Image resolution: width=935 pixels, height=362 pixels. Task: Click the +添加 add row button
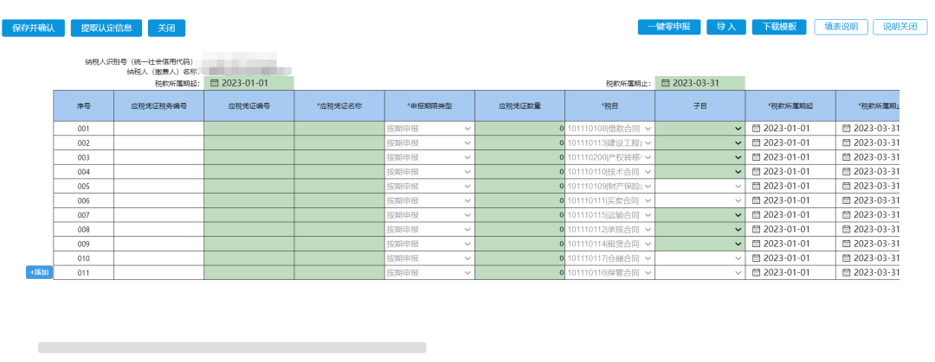pos(39,273)
